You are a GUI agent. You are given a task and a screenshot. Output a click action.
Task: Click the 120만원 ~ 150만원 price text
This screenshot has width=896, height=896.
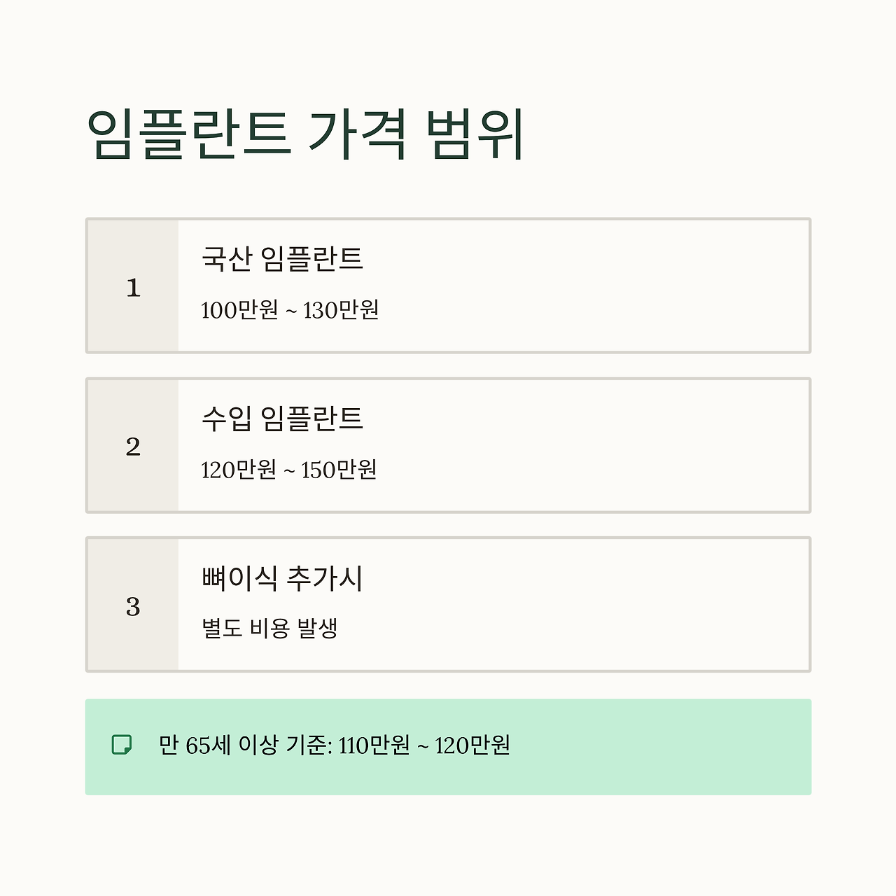(x=288, y=469)
